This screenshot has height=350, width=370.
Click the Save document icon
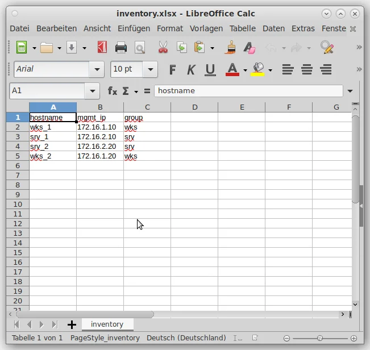[x=72, y=47]
